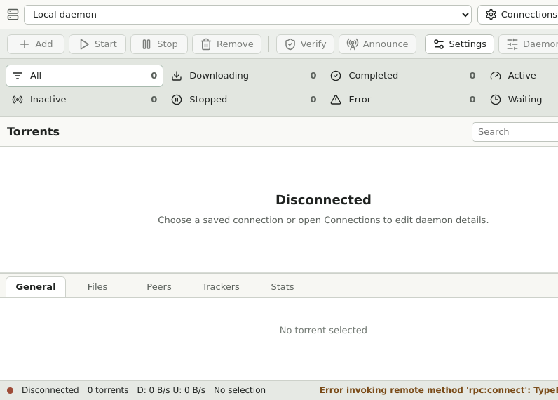This screenshot has height=400, width=558.
Task: Switch to the General details tab
Action: click(x=36, y=287)
